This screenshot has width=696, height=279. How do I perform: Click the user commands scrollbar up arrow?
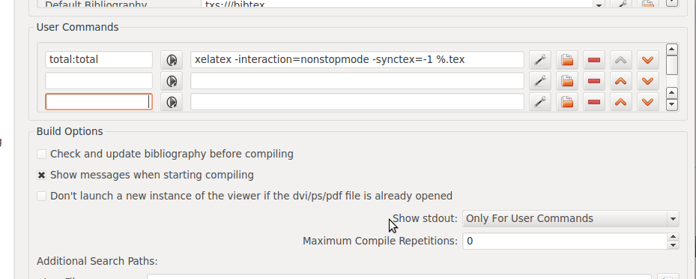click(x=672, y=49)
